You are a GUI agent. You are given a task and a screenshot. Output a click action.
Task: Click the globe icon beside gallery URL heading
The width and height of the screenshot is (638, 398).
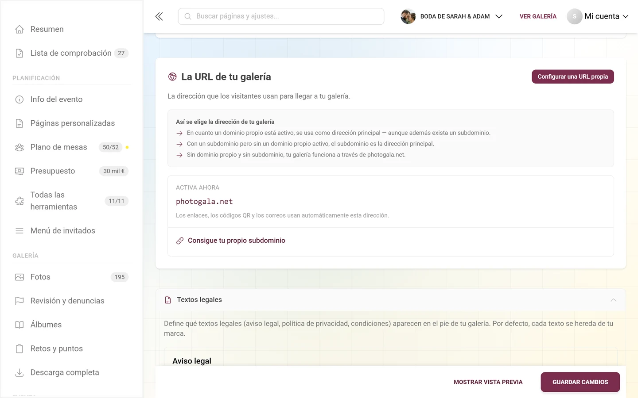click(x=172, y=77)
